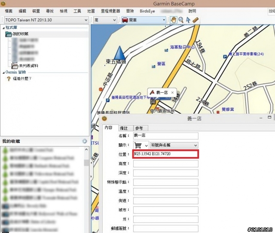Click the 營區 map point icon
This screenshot has width=275, height=233.
point(153,67)
